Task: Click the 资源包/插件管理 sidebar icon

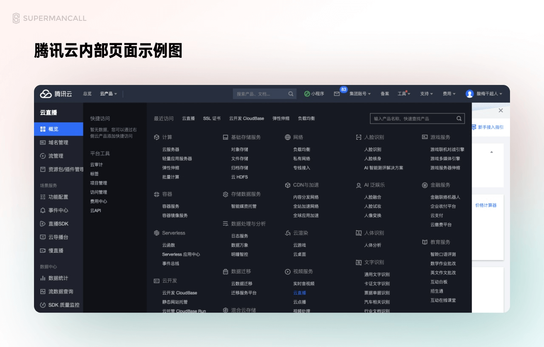Action: coord(42,169)
